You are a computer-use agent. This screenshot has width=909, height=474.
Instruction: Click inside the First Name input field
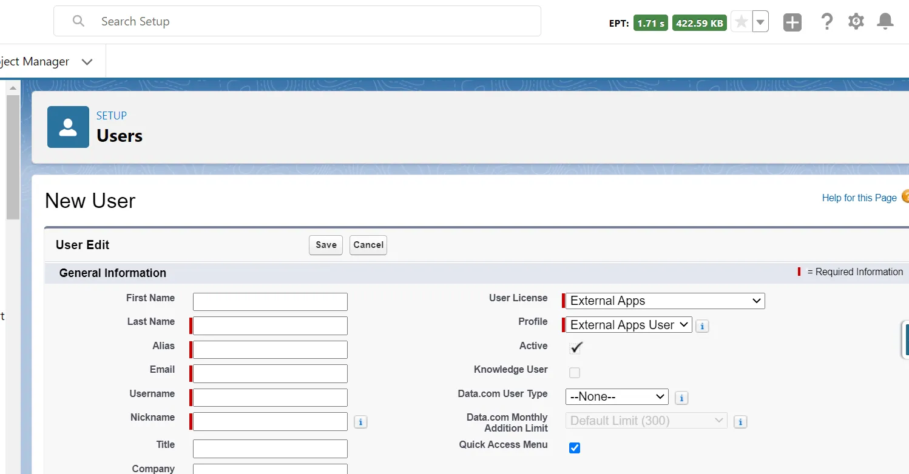270,301
